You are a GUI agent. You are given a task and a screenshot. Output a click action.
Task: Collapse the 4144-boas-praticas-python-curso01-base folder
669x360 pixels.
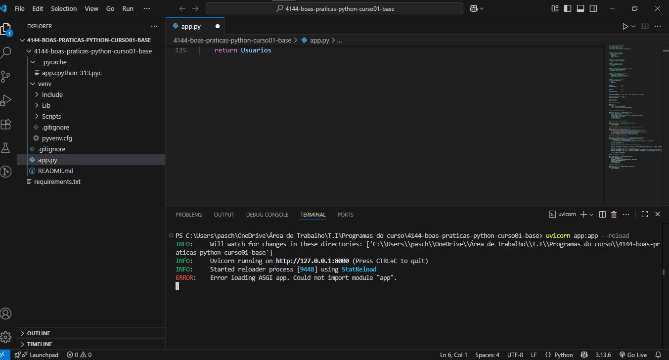click(29, 51)
